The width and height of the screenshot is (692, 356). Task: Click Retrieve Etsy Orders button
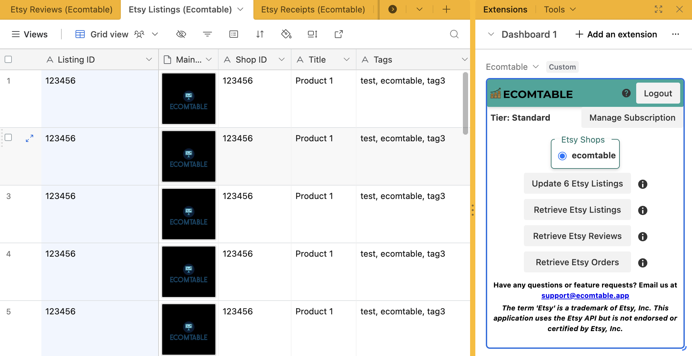click(x=577, y=262)
